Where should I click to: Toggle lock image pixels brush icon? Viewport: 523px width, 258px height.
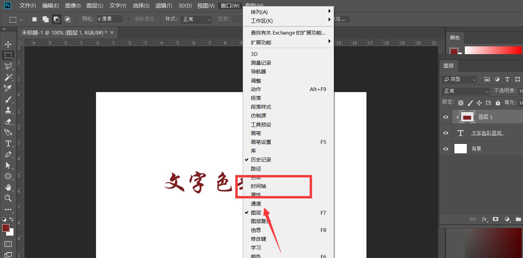click(470, 103)
